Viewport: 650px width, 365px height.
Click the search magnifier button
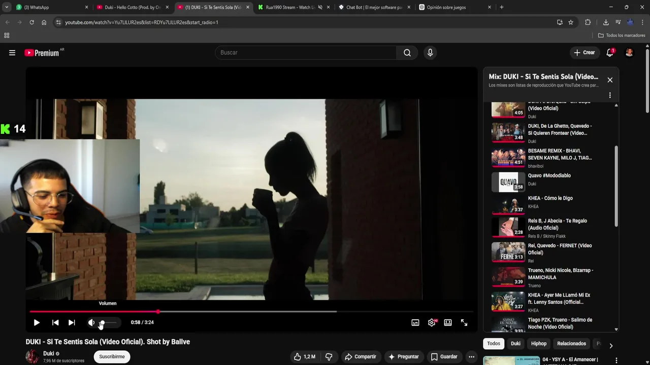point(407,53)
